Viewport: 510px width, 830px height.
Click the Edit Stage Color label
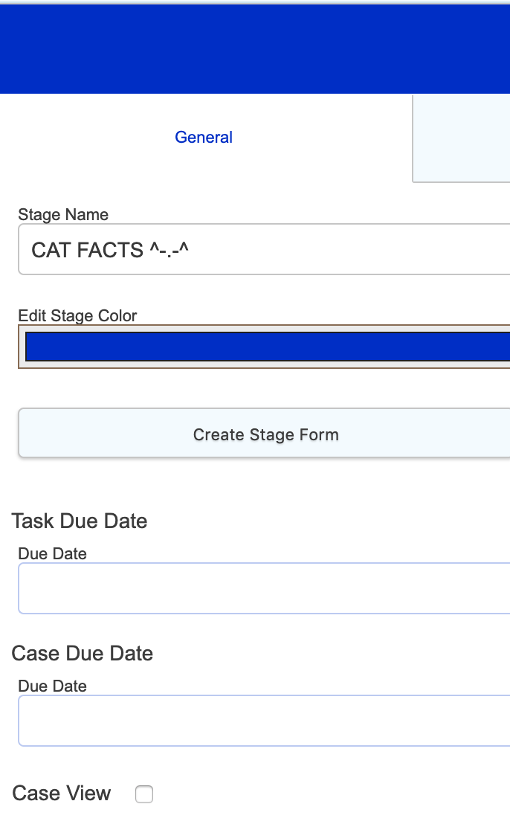pos(77,316)
